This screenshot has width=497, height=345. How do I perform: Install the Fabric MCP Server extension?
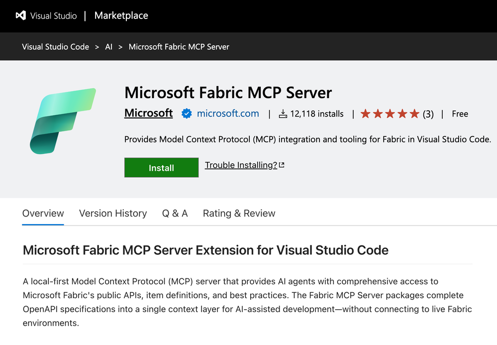tap(161, 167)
